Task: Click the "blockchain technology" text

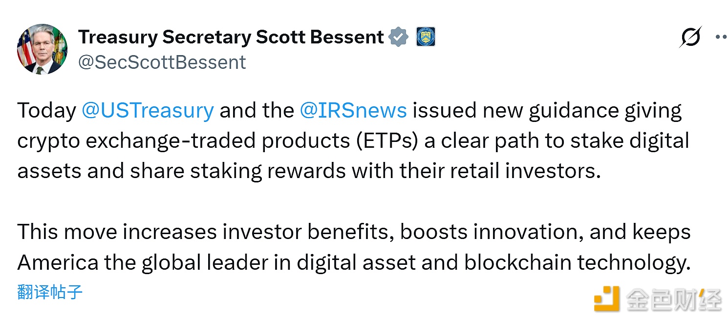Action: coord(577,262)
